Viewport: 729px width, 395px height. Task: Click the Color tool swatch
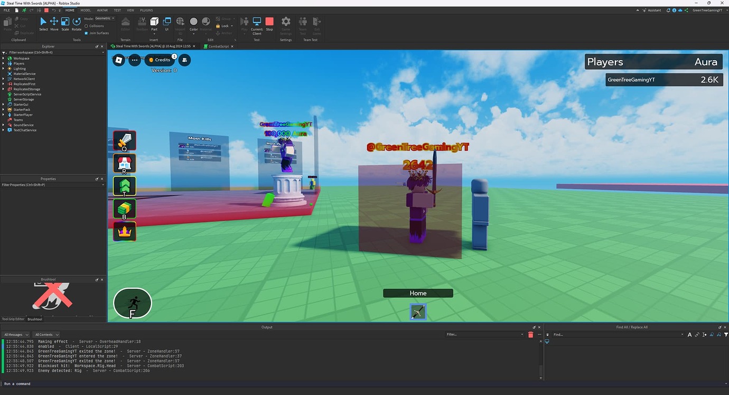click(193, 22)
